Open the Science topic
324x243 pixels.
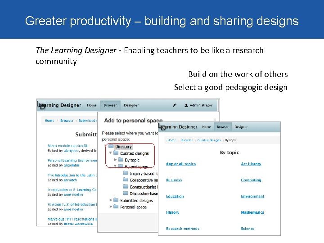pos(247,229)
